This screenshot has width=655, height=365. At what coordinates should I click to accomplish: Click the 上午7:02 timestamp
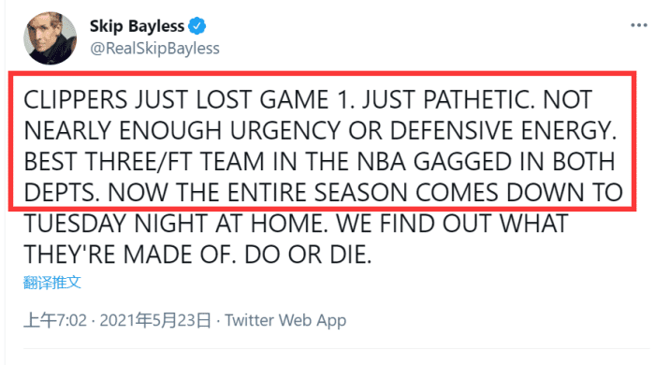[x=55, y=320]
